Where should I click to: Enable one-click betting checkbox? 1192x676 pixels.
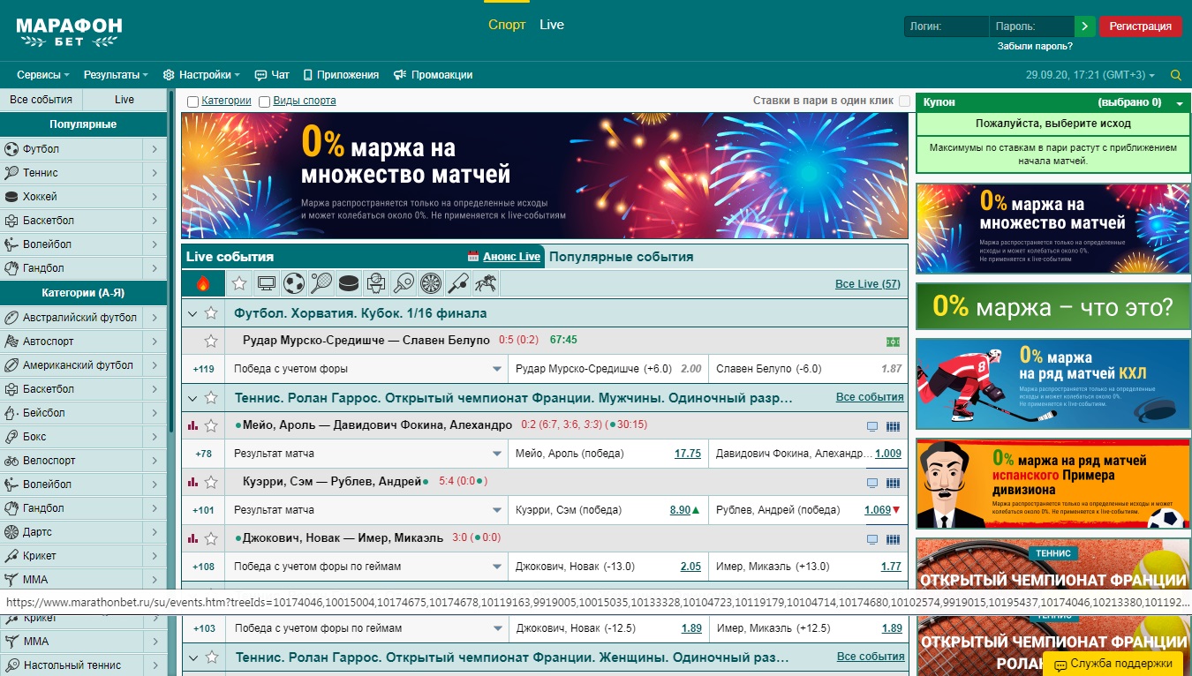(904, 101)
